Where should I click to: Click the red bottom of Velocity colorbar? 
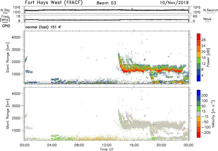pos(199,135)
